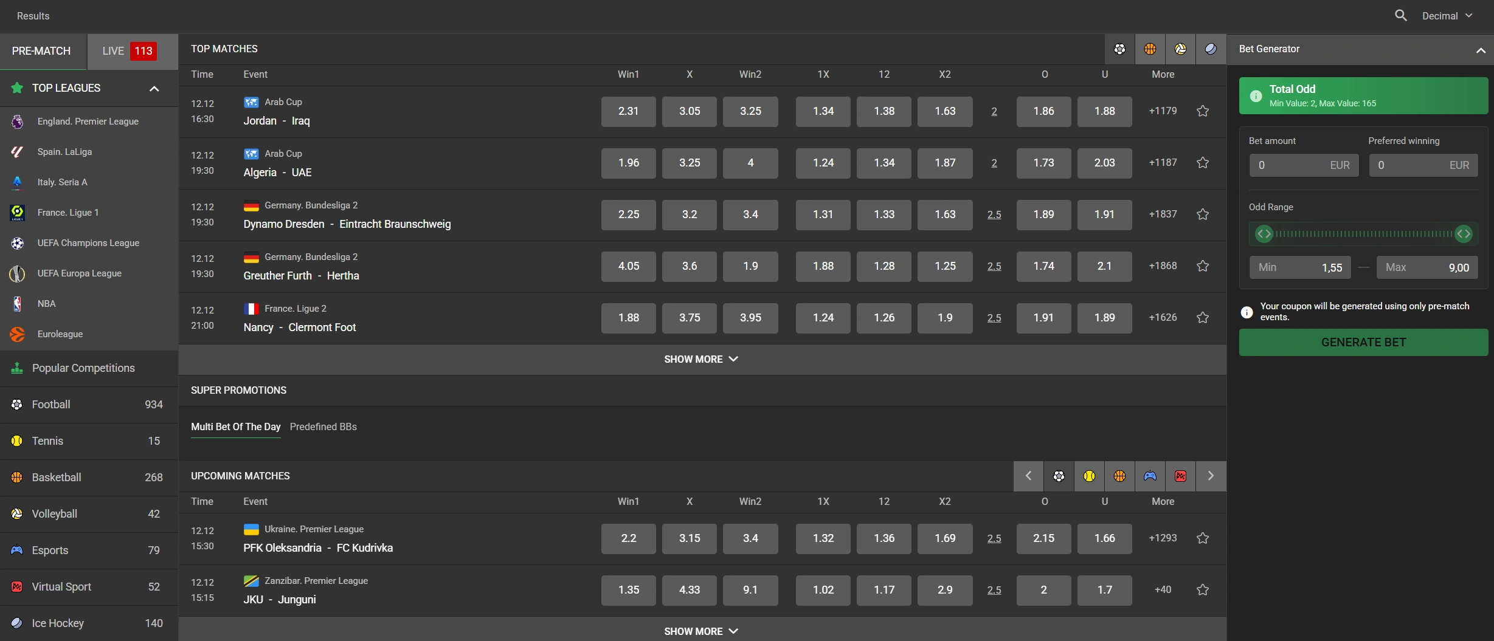The width and height of the screenshot is (1494, 641).
Task: Collapse the Bet Generator panel
Action: (1481, 50)
